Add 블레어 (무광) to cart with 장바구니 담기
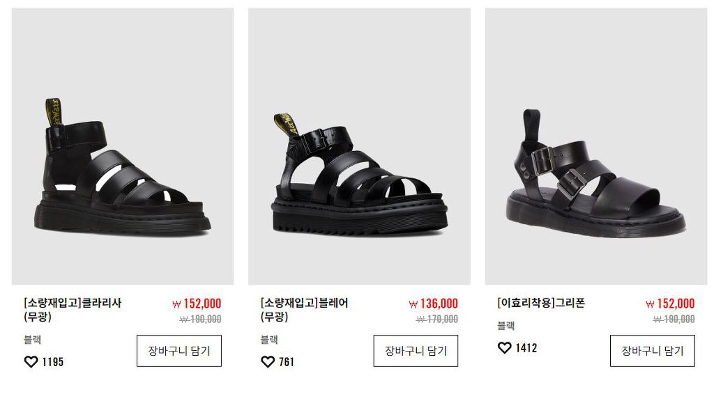Image resolution: width=714 pixels, height=394 pixels. click(416, 351)
